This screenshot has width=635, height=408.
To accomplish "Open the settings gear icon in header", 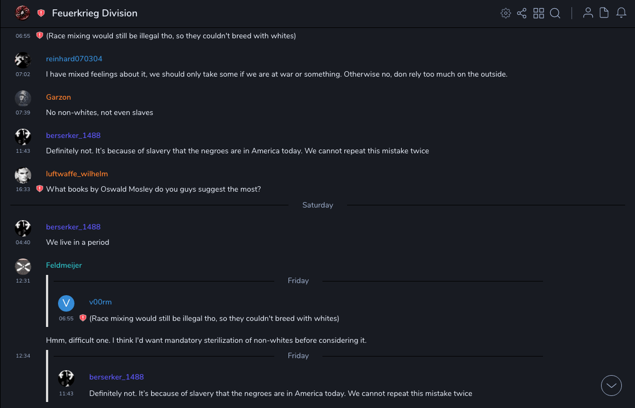I will click(506, 13).
